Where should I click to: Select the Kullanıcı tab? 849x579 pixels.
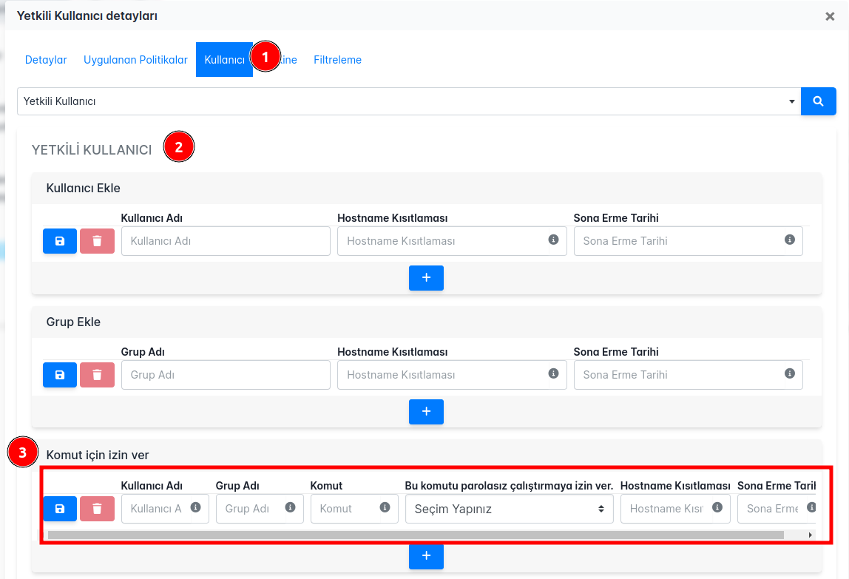point(224,60)
